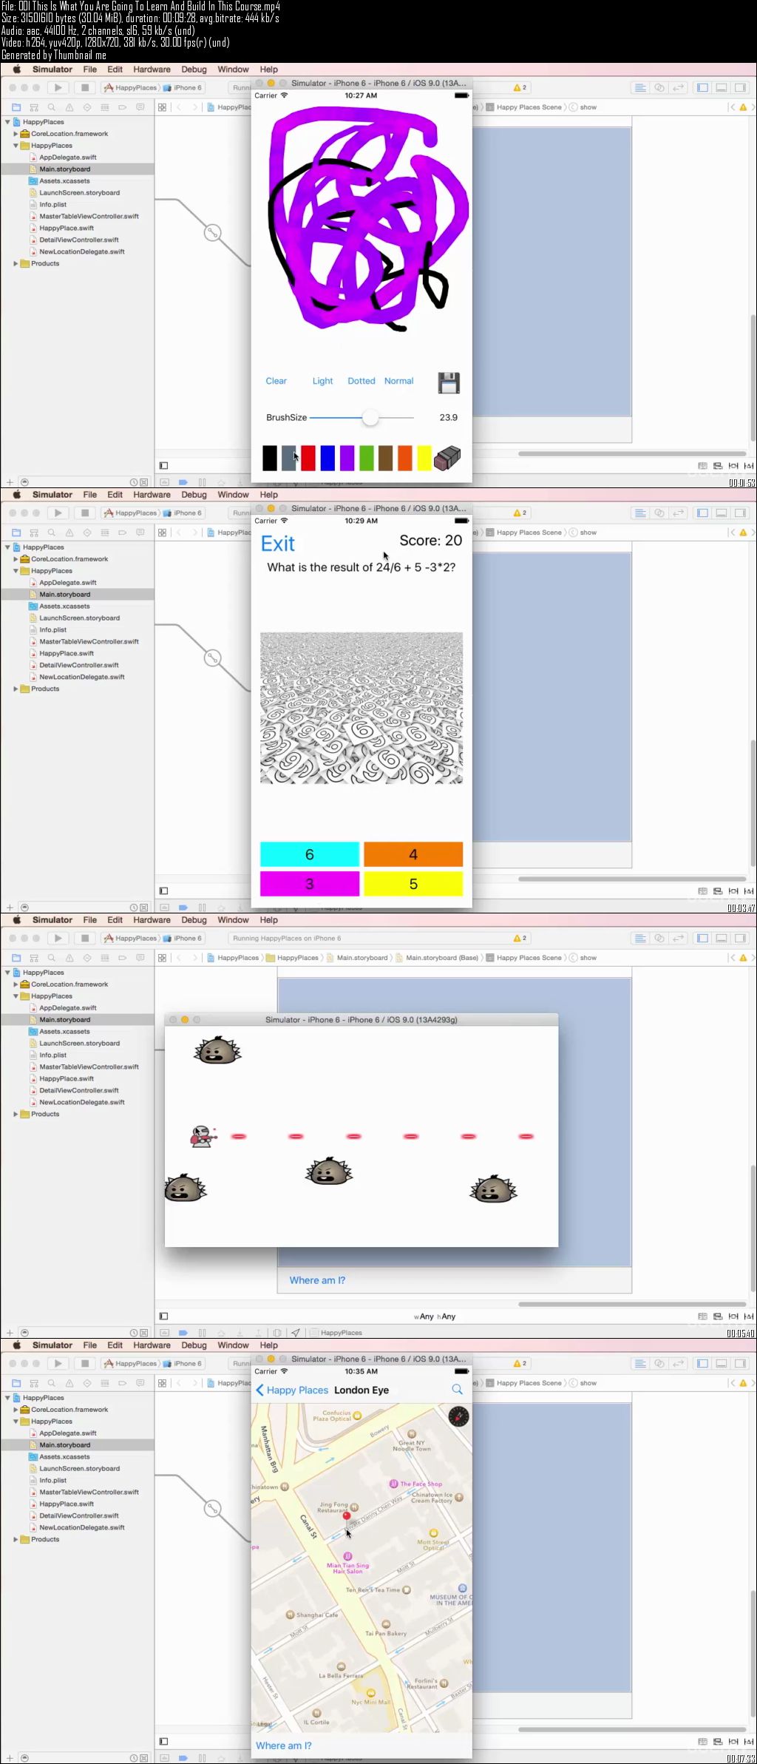Click document outline toggle icon in shooter game frame
This screenshot has width=757, height=1764.
(x=164, y=1316)
